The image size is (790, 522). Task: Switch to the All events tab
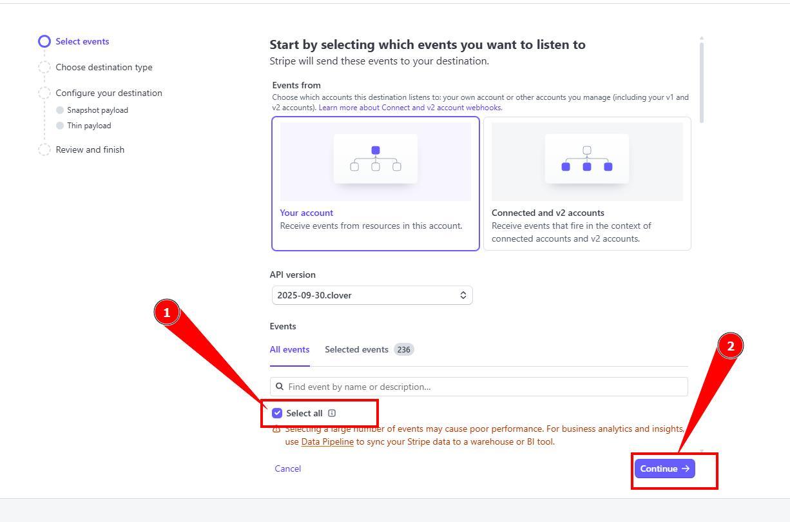289,349
